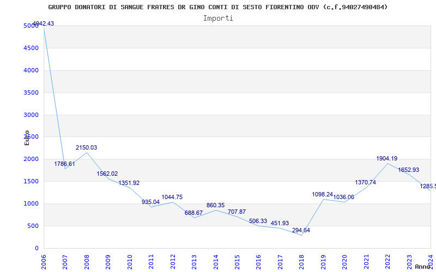
Task: Click the y-axis label 1000
Action: pyautogui.click(x=31, y=203)
